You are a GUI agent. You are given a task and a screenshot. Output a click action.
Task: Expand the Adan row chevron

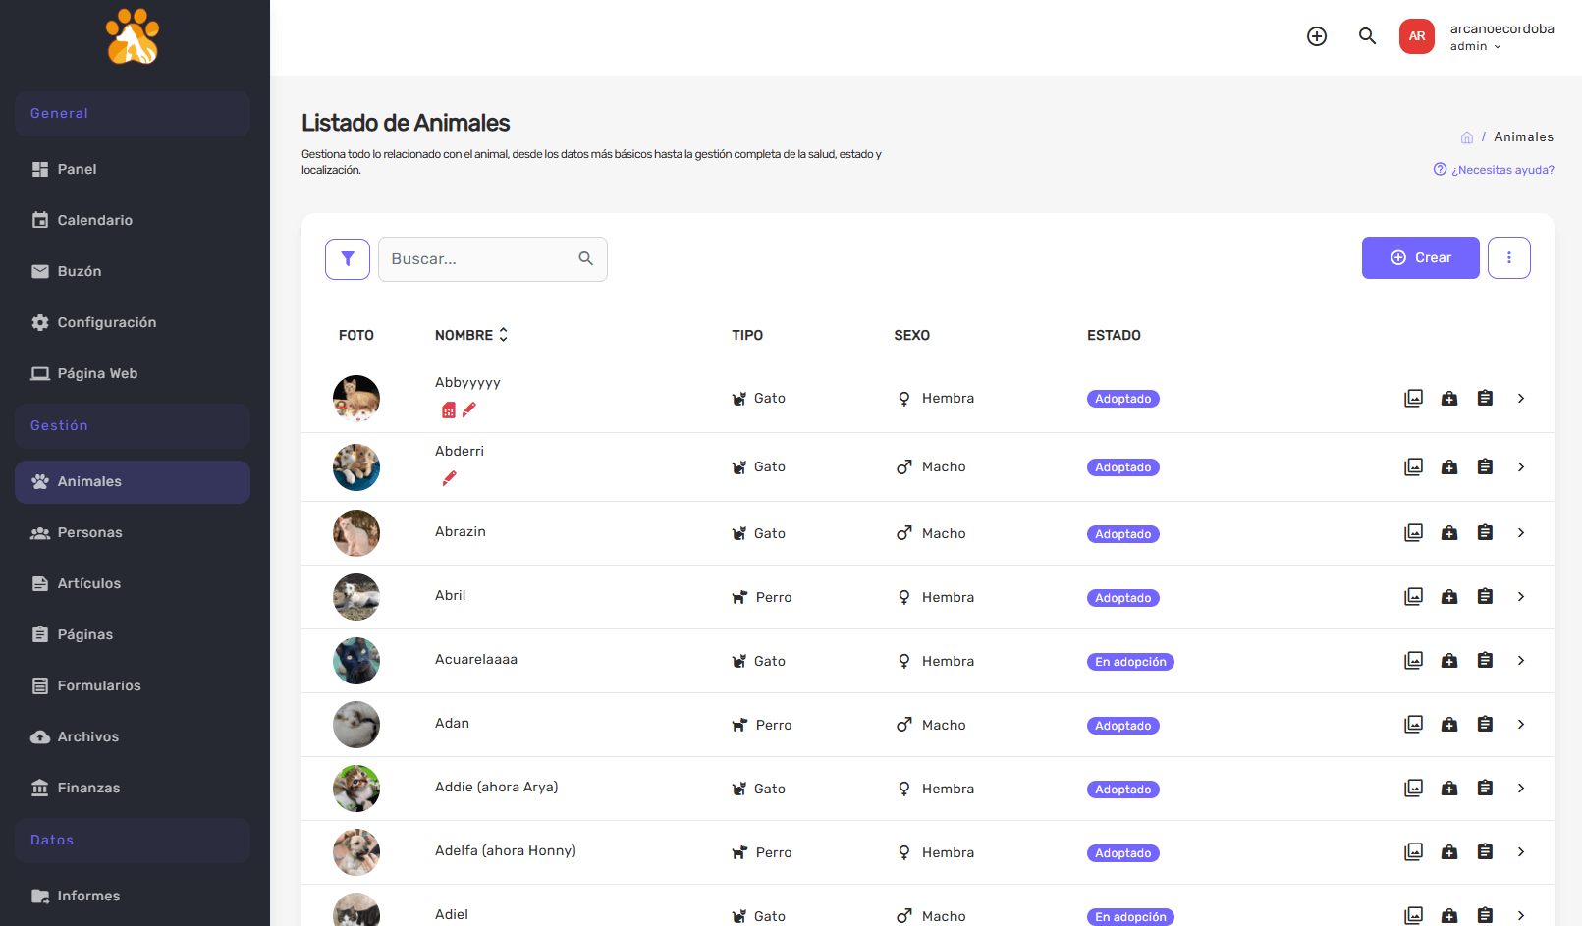pyautogui.click(x=1520, y=725)
